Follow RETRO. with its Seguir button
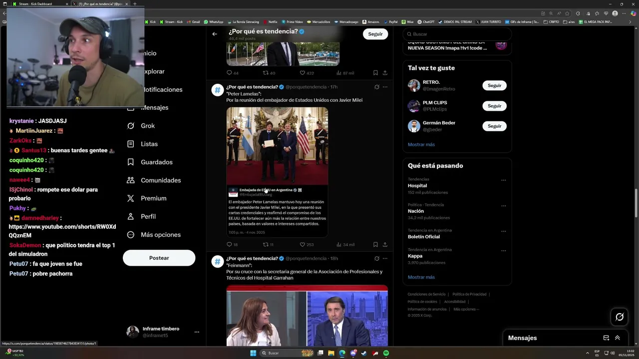This screenshot has height=359, width=639. (x=494, y=85)
